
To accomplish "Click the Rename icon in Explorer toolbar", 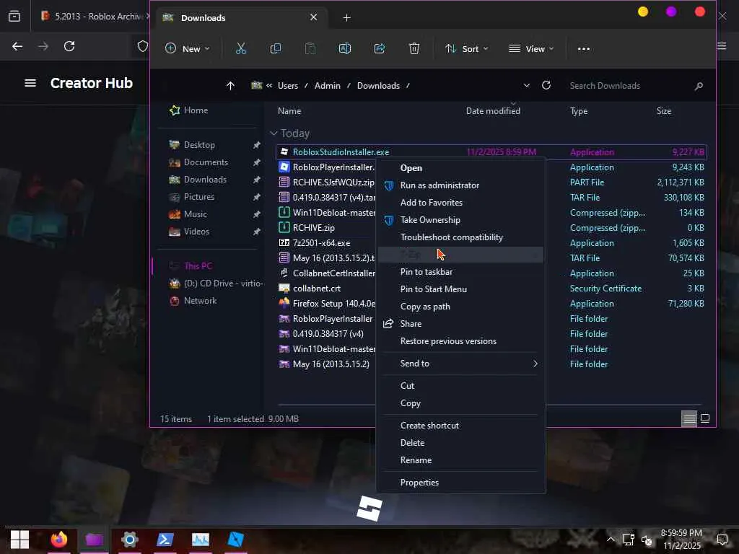I will (x=345, y=48).
